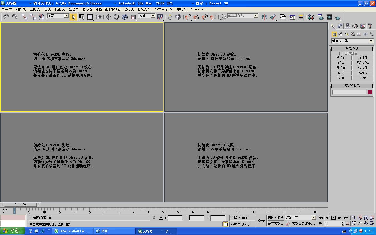The image size is (376, 235).
Task: Open the Layer Manager icon
Action: (283, 17)
